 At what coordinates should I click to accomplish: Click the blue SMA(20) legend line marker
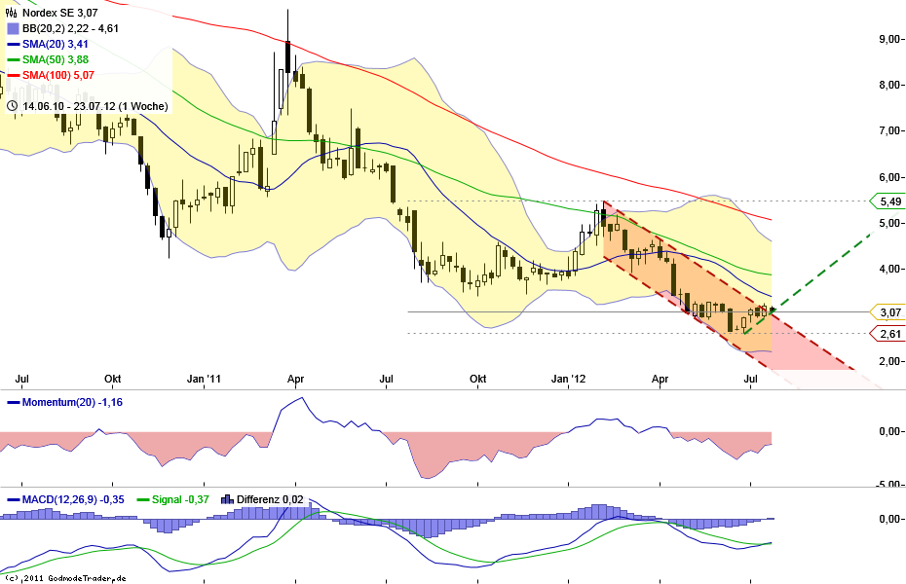[13, 44]
